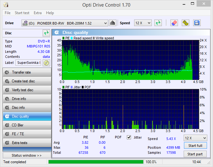Click the green progress bar at 100%

pyautogui.click(x=96, y=162)
